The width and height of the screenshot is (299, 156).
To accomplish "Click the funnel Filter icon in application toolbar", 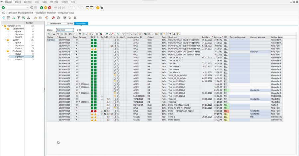I will click(x=19, y=18).
